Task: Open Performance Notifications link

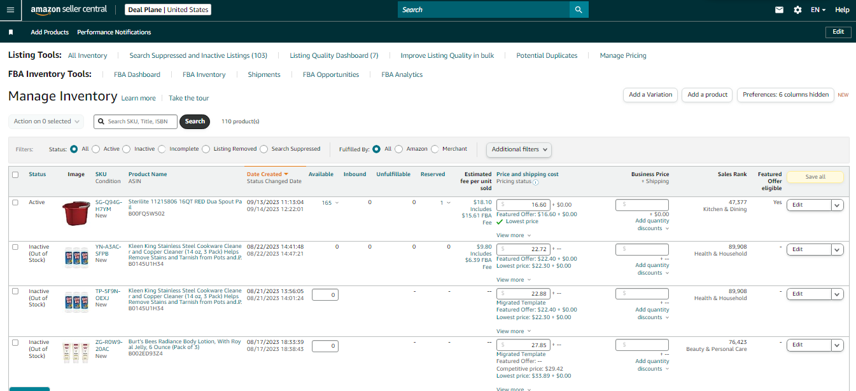Action: [x=114, y=32]
